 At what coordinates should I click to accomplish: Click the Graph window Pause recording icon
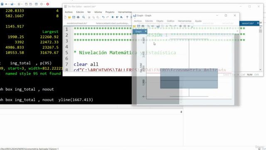[185, 26]
